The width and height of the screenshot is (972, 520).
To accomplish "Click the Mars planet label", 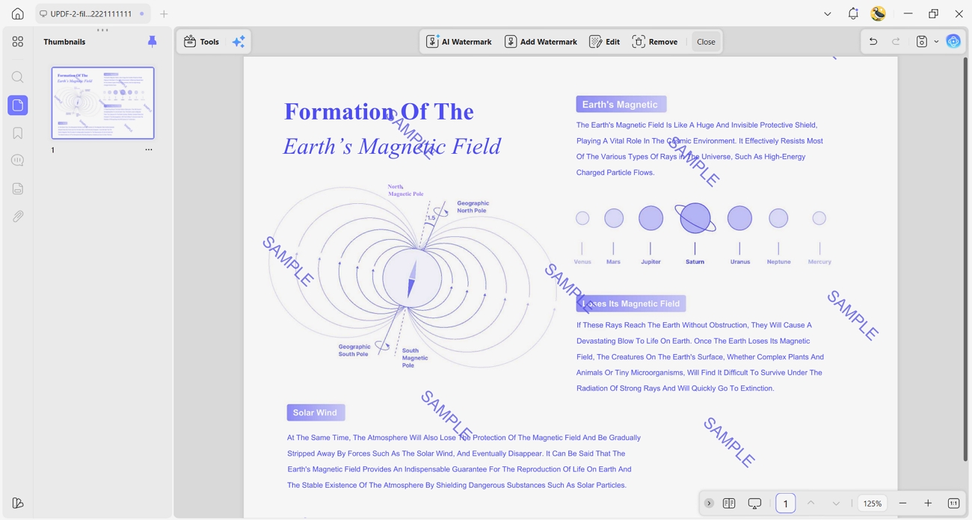I will (x=613, y=262).
